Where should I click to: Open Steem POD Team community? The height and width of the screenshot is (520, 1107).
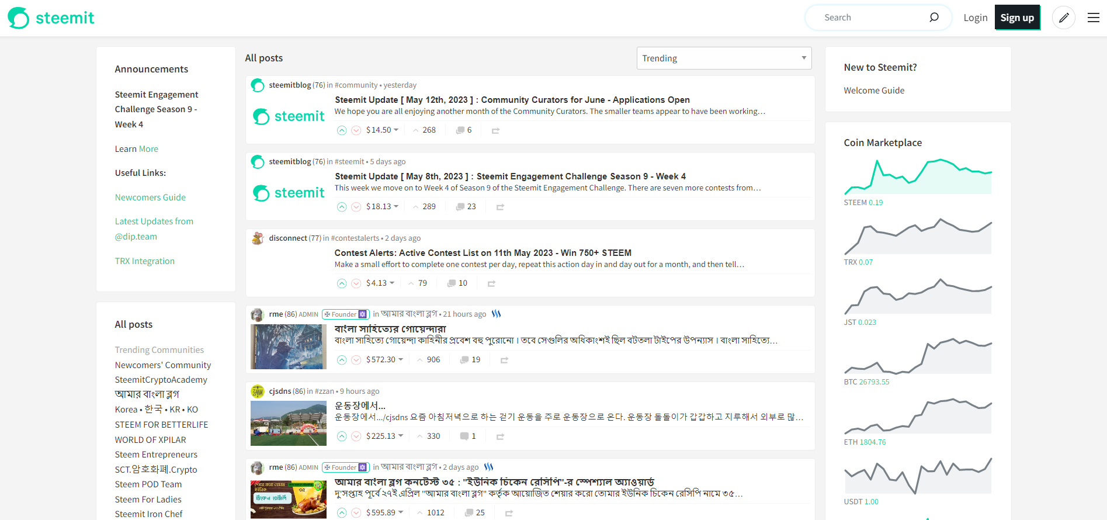pyautogui.click(x=148, y=484)
